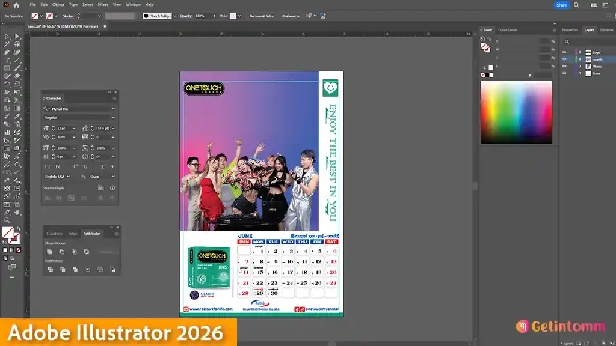The image size is (616, 346).
Task: Click the Preferences button
Action: point(291,16)
